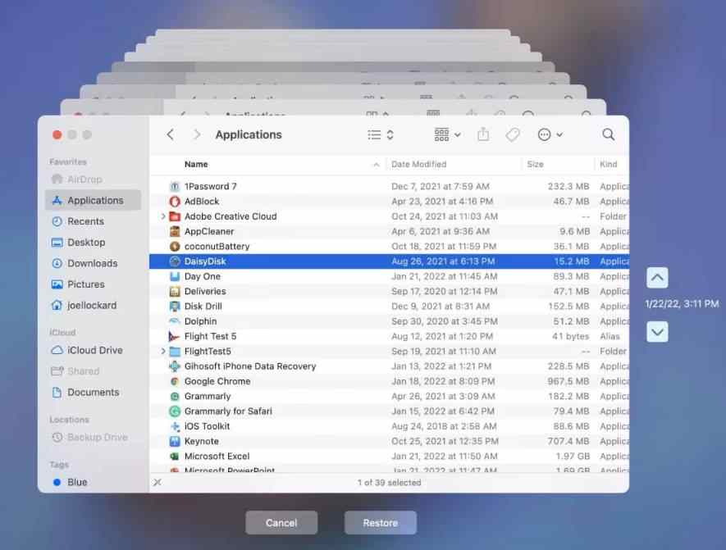Select the DaisyDisk app icon
This screenshot has height=550, width=726.
point(175,261)
